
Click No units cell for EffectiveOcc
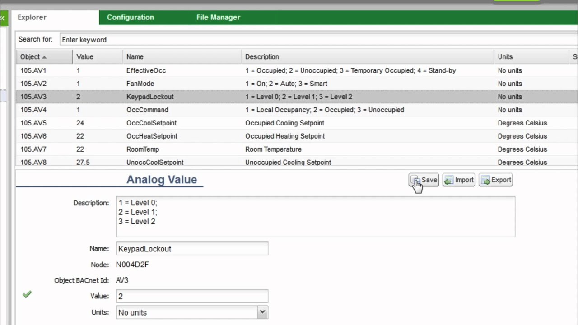[x=510, y=70]
